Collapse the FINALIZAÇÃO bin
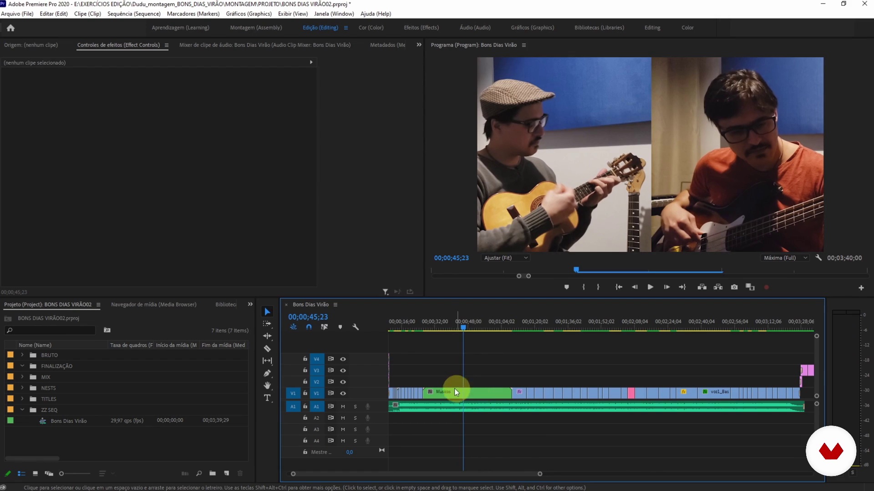This screenshot has width=874, height=491. click(22, 366)
